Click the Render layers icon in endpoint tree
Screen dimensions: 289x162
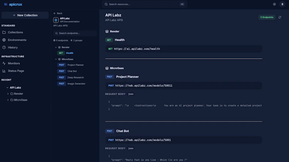(x=59, y=48)
